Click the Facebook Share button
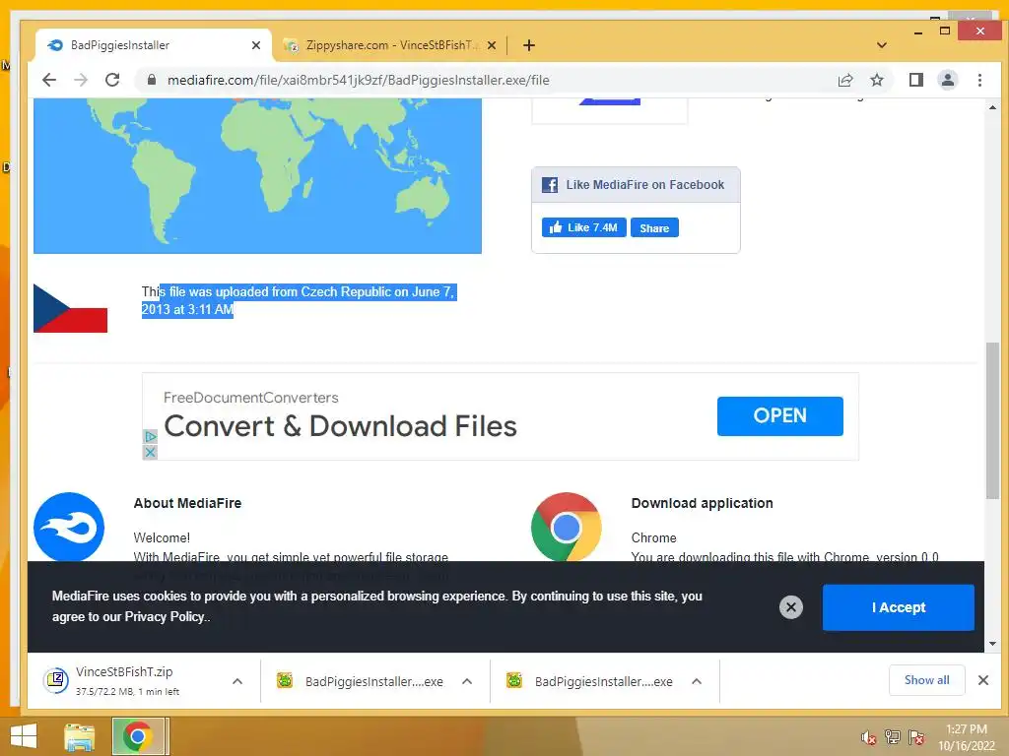The image size is (1009, 756). (654, 227)
